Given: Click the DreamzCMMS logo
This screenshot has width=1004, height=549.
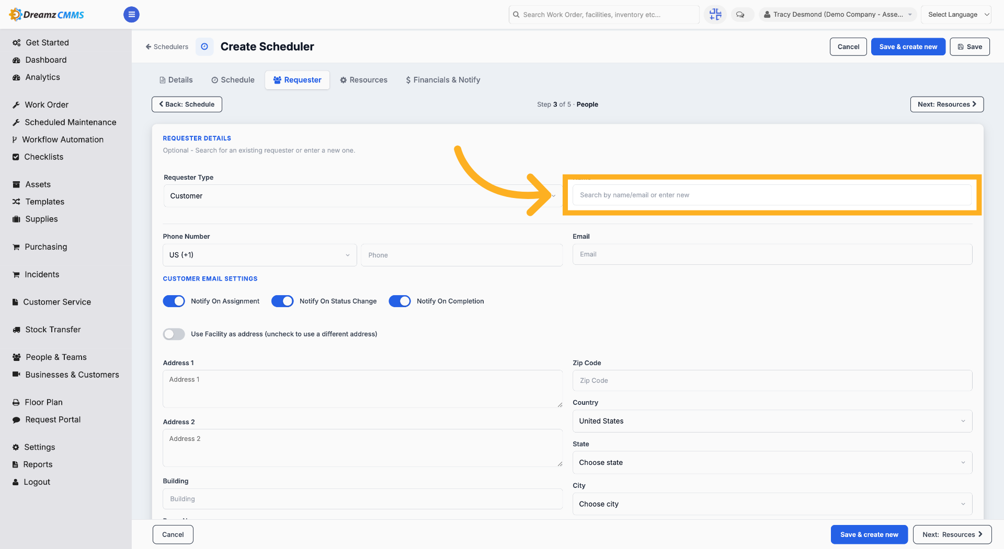Looking at the screenshot, I should point(47,15).
